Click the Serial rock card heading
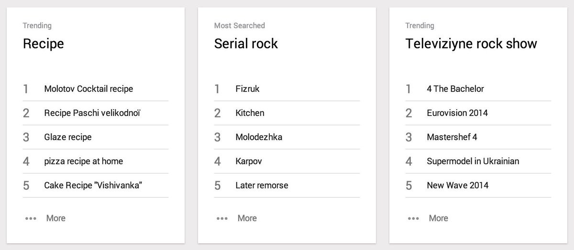The width and height of the screenshot is (574, 250). pyautogui.click(x=246, y=44)
